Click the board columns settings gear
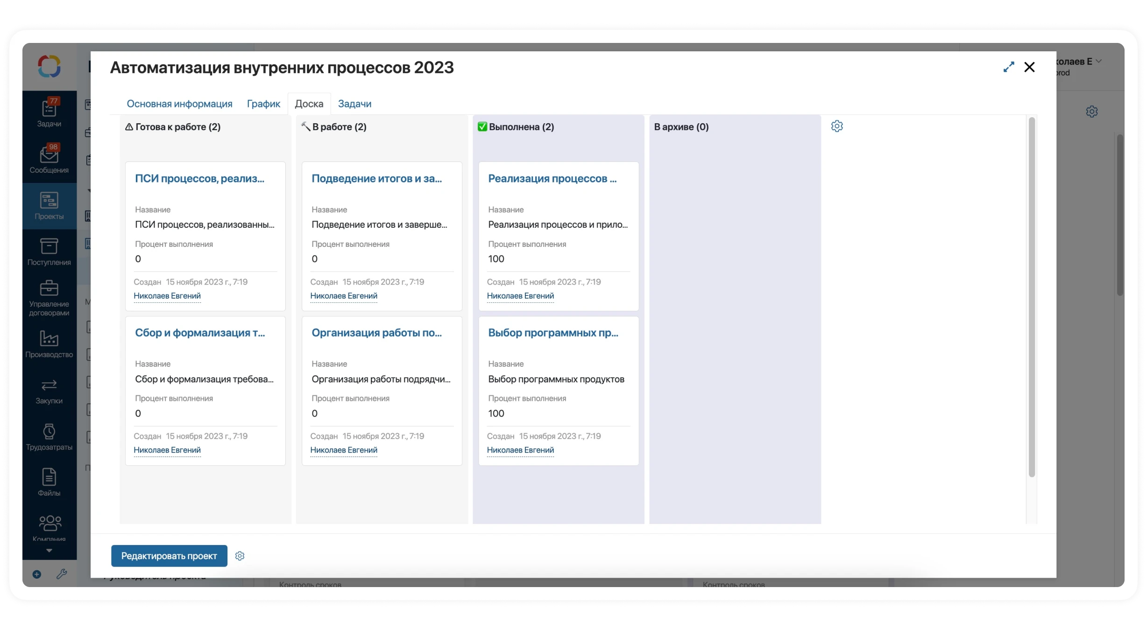Viewport: 1147px width, 630px height. coord(837,126)
